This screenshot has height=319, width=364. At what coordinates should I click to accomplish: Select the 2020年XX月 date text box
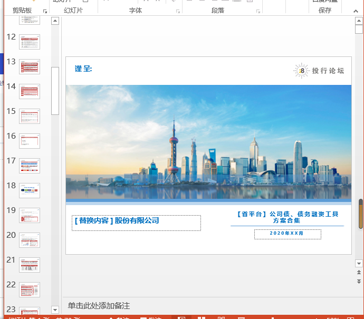(287, 234)
